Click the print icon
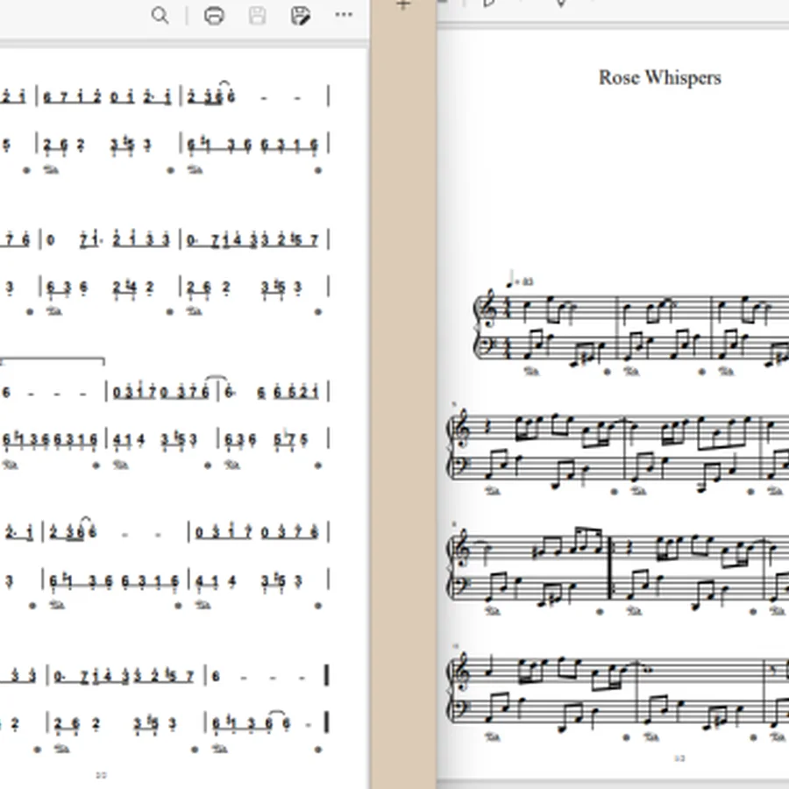This screenshot has width=789, height=789. [214, 16]
